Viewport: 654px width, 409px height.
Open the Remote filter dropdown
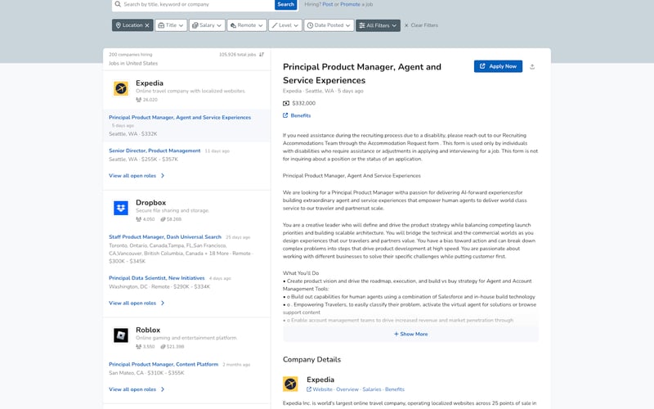pos(247,25)
